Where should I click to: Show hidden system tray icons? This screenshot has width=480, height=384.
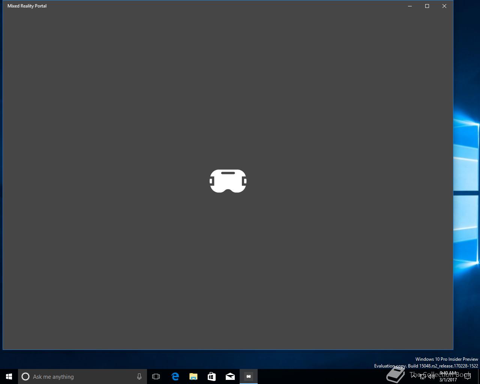(414, 376)
